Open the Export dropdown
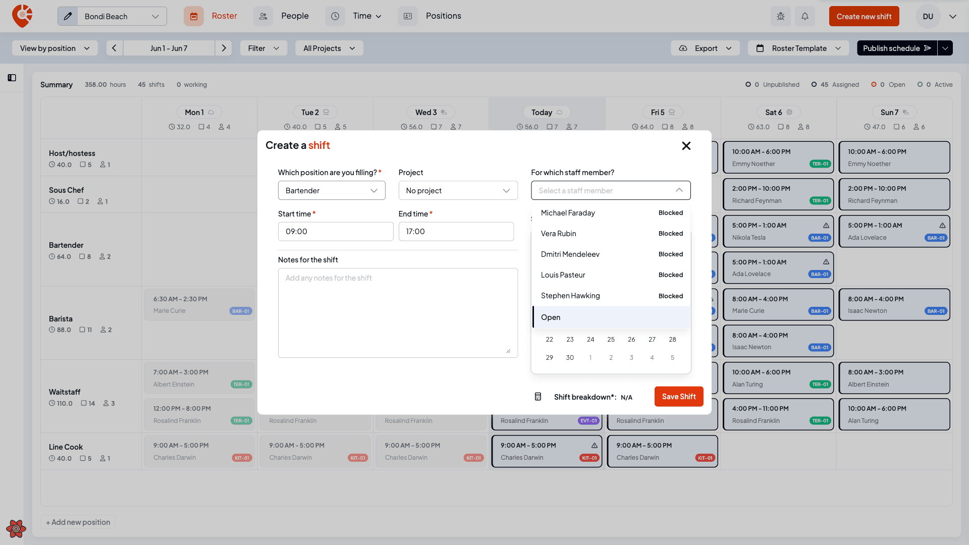 (705, 48)
